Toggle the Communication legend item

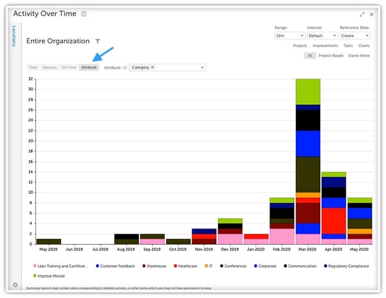(300, 266)
